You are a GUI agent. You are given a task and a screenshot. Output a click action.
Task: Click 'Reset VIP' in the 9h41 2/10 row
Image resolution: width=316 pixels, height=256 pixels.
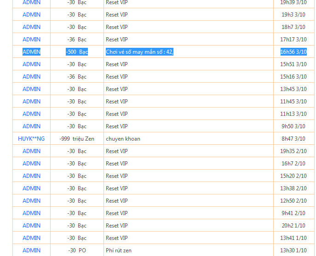(x=117, y=213)
